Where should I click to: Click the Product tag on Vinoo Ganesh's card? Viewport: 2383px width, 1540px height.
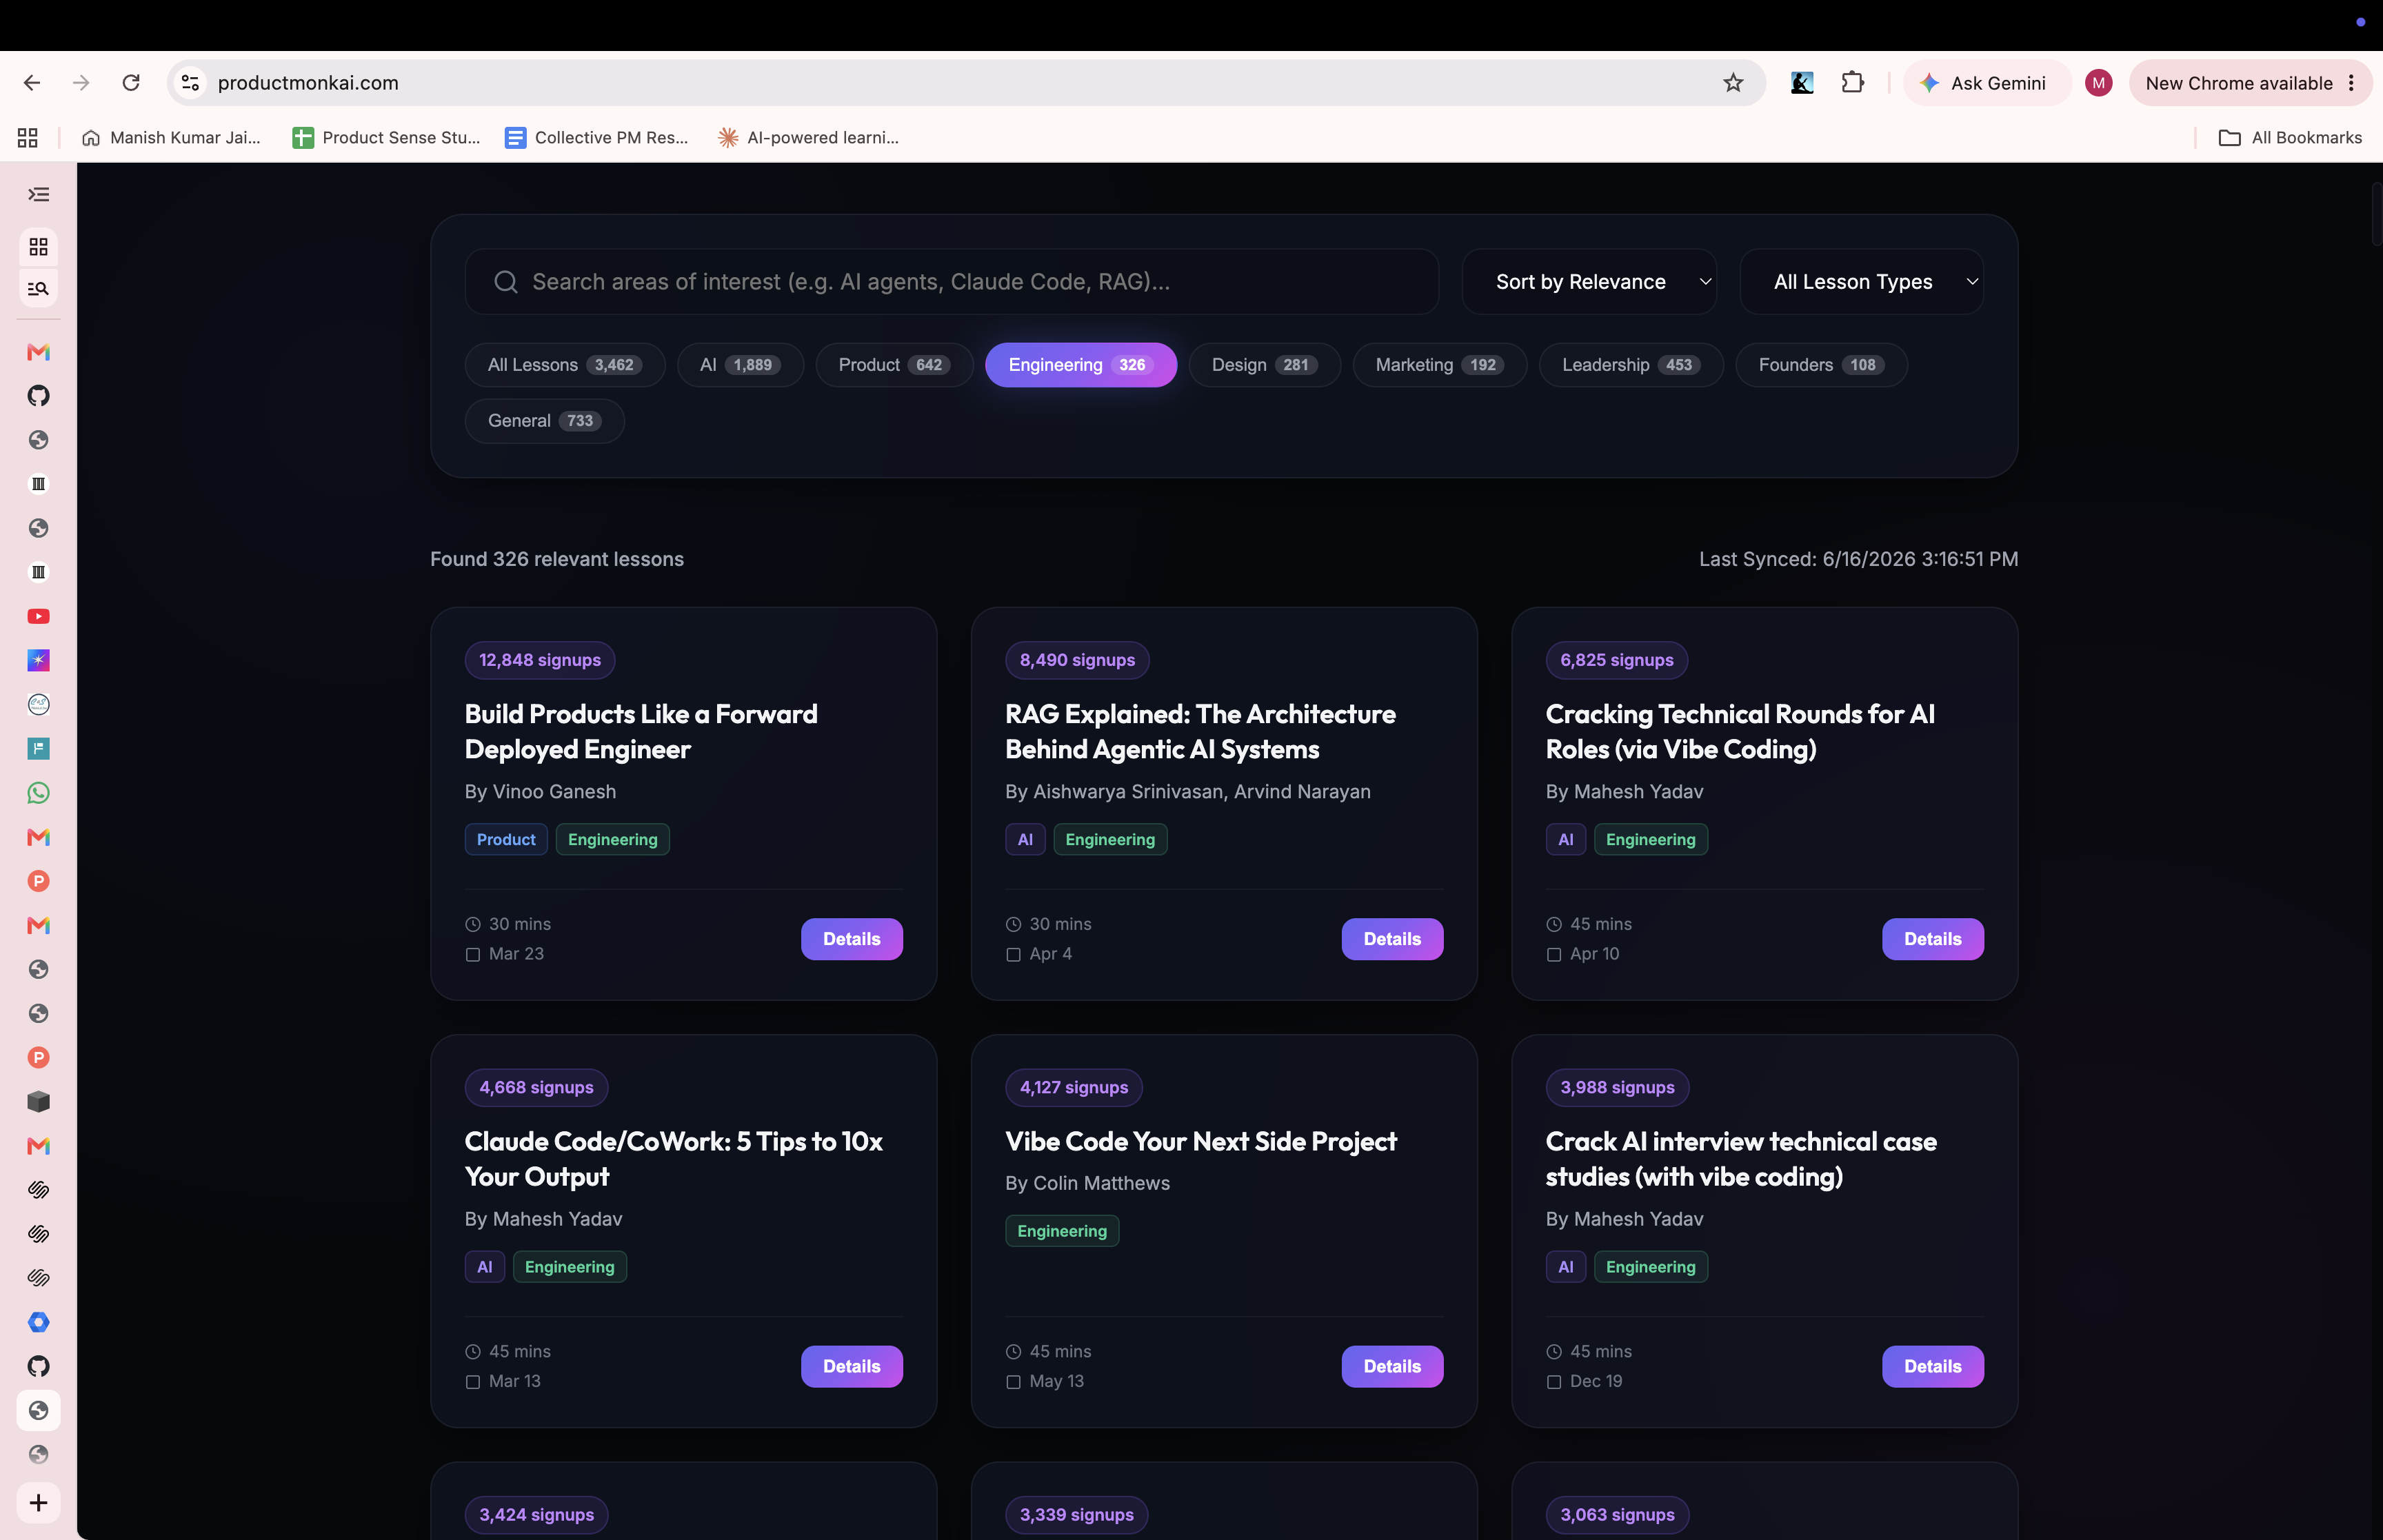[506, 839]
